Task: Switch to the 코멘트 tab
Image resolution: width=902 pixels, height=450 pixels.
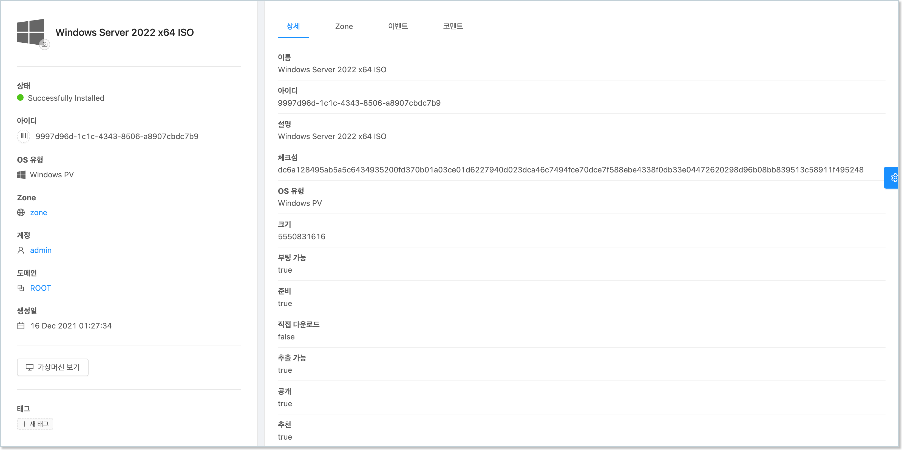Action: coord(453,26)
